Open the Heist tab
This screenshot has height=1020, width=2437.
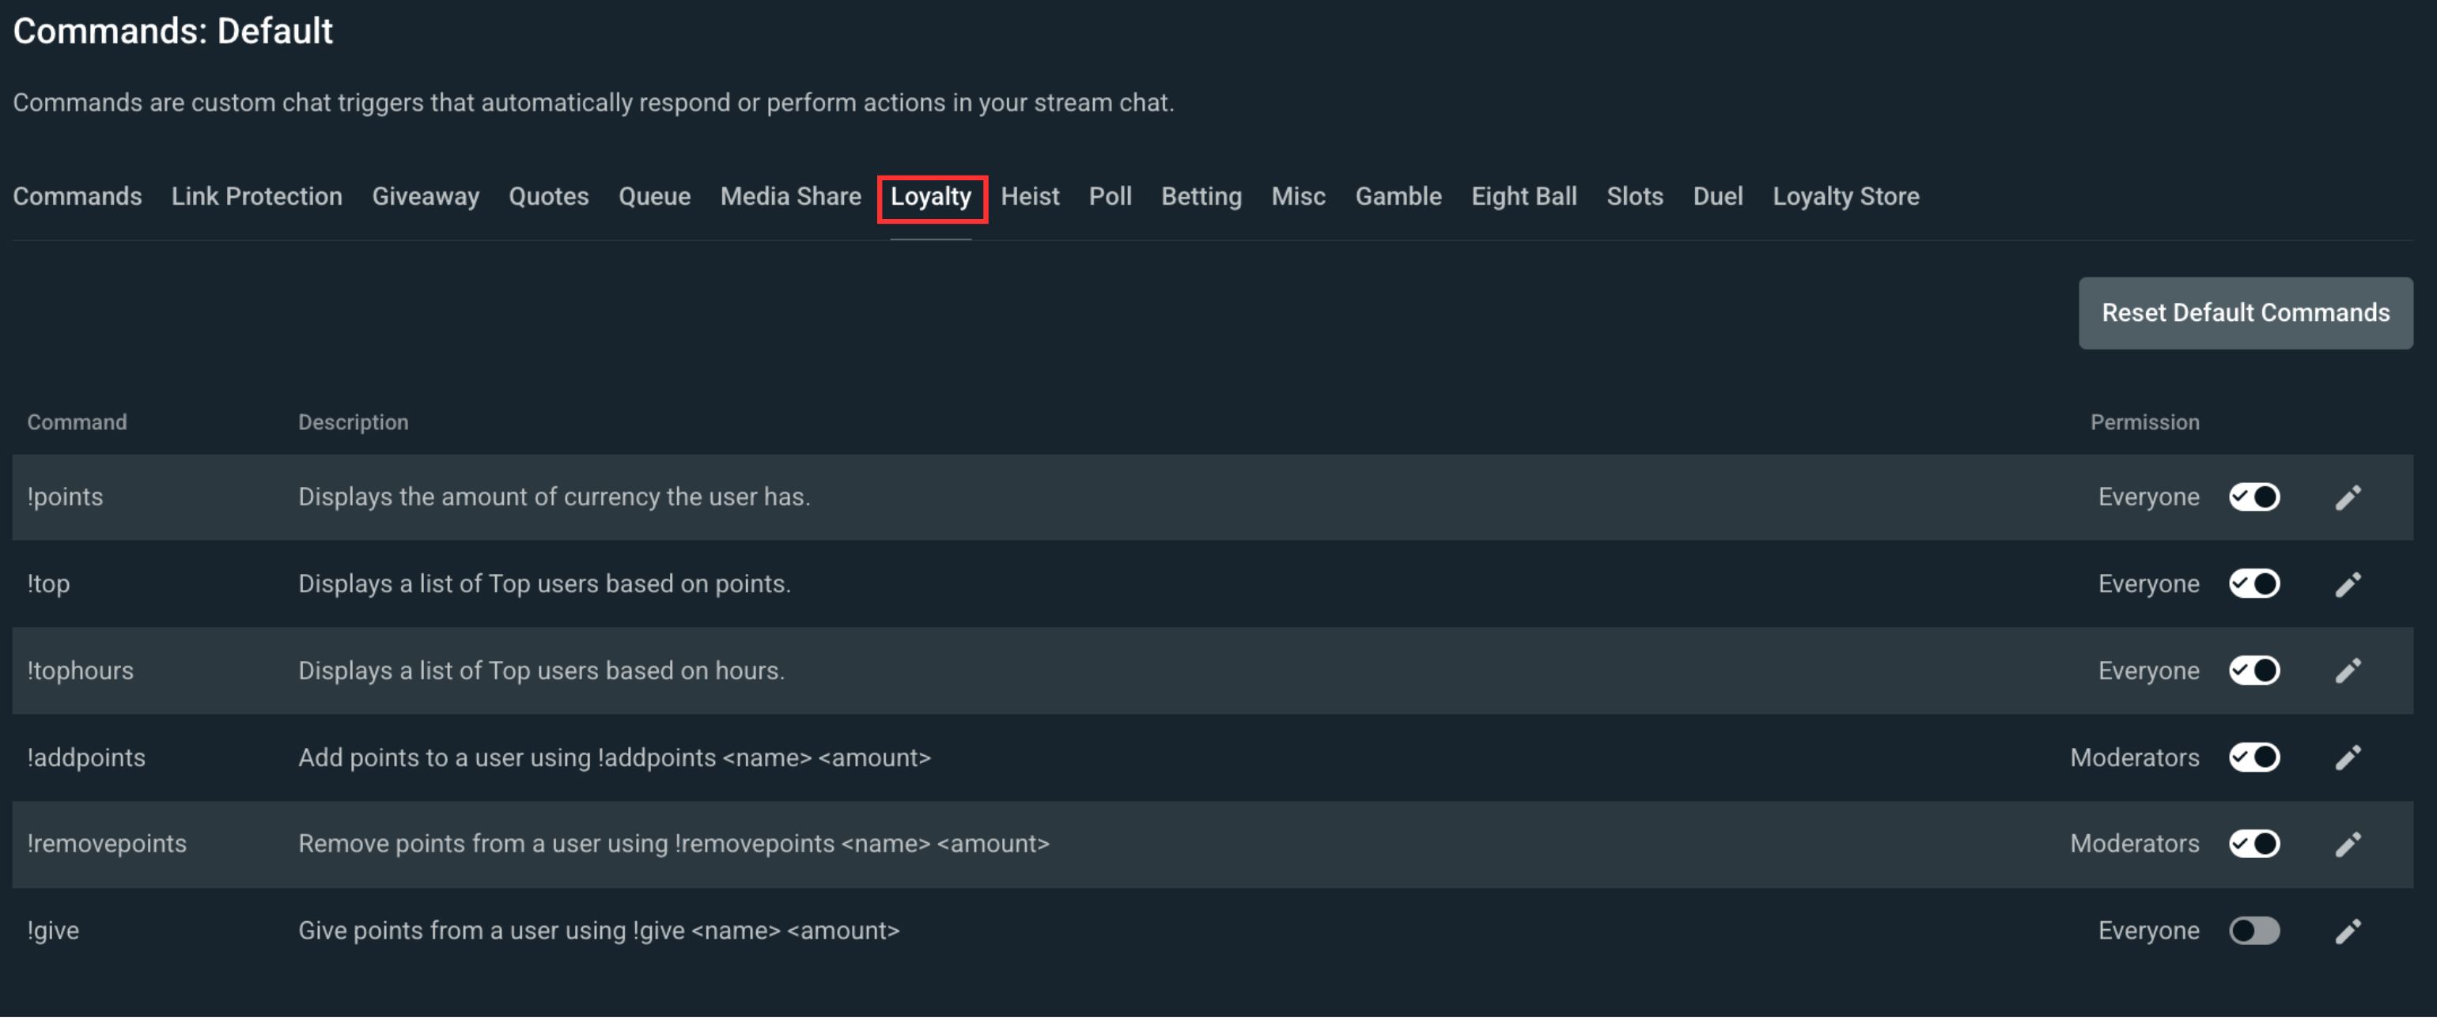(x=1030, y=197)
